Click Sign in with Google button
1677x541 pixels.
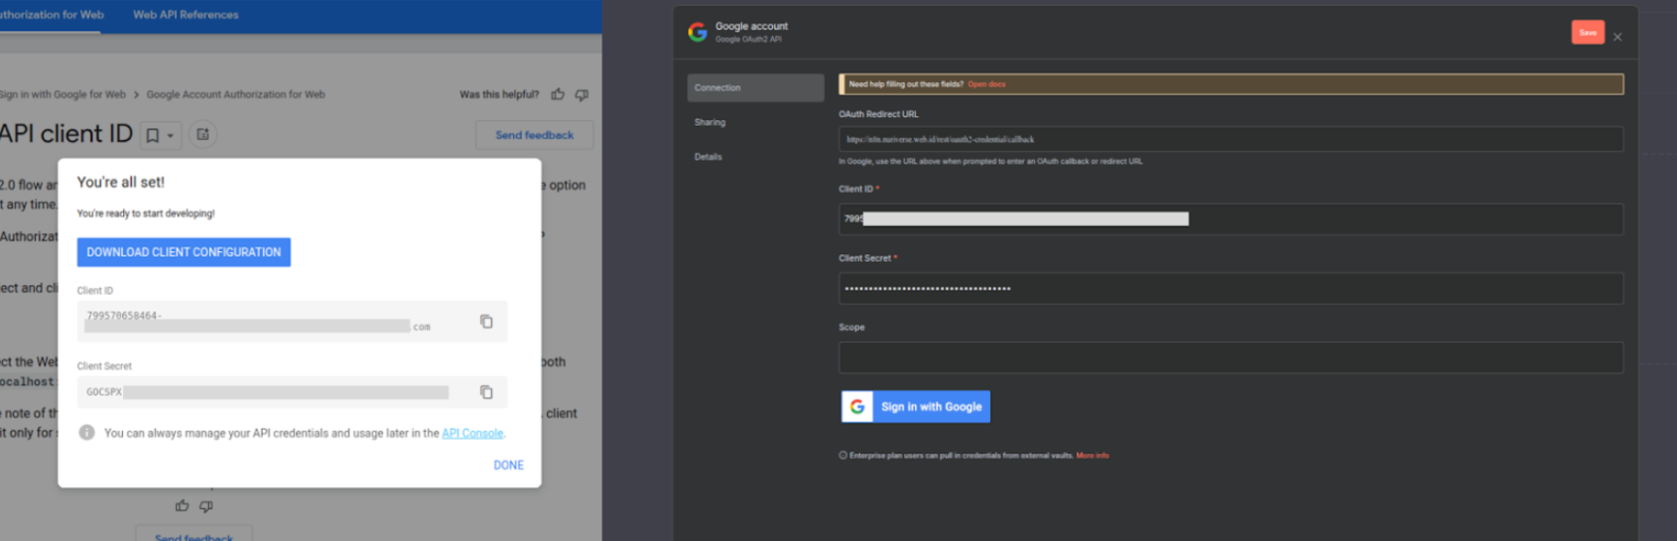click(916, 407)
